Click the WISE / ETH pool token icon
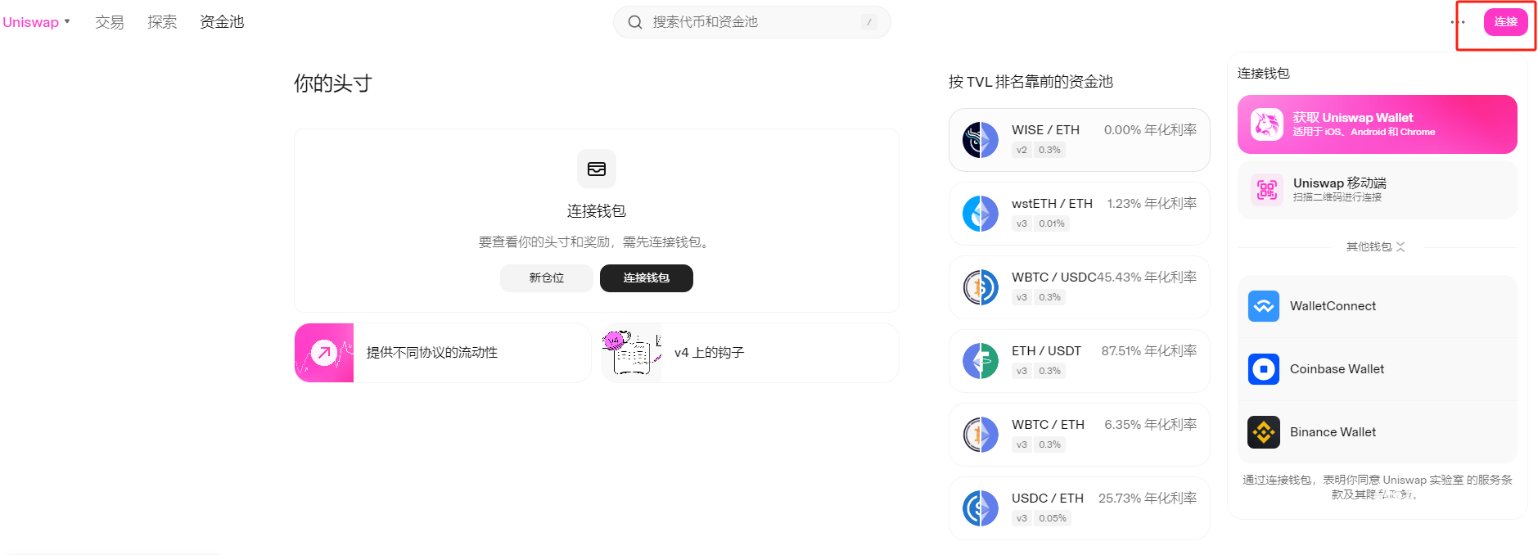The image size is (1538, 555). [980, 140]
